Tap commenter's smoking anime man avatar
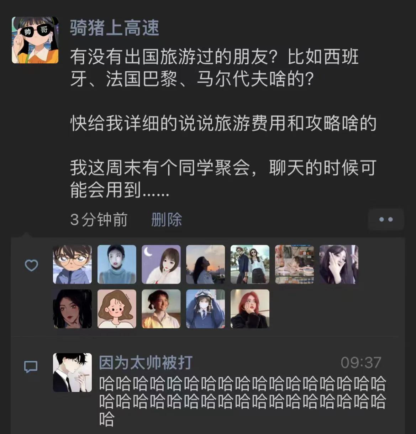416x434 pixels. click(x=72, y=372)
